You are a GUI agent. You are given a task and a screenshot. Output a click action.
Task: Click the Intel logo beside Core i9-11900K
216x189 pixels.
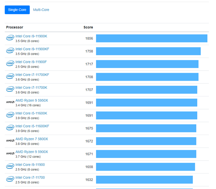coord(10,38)
